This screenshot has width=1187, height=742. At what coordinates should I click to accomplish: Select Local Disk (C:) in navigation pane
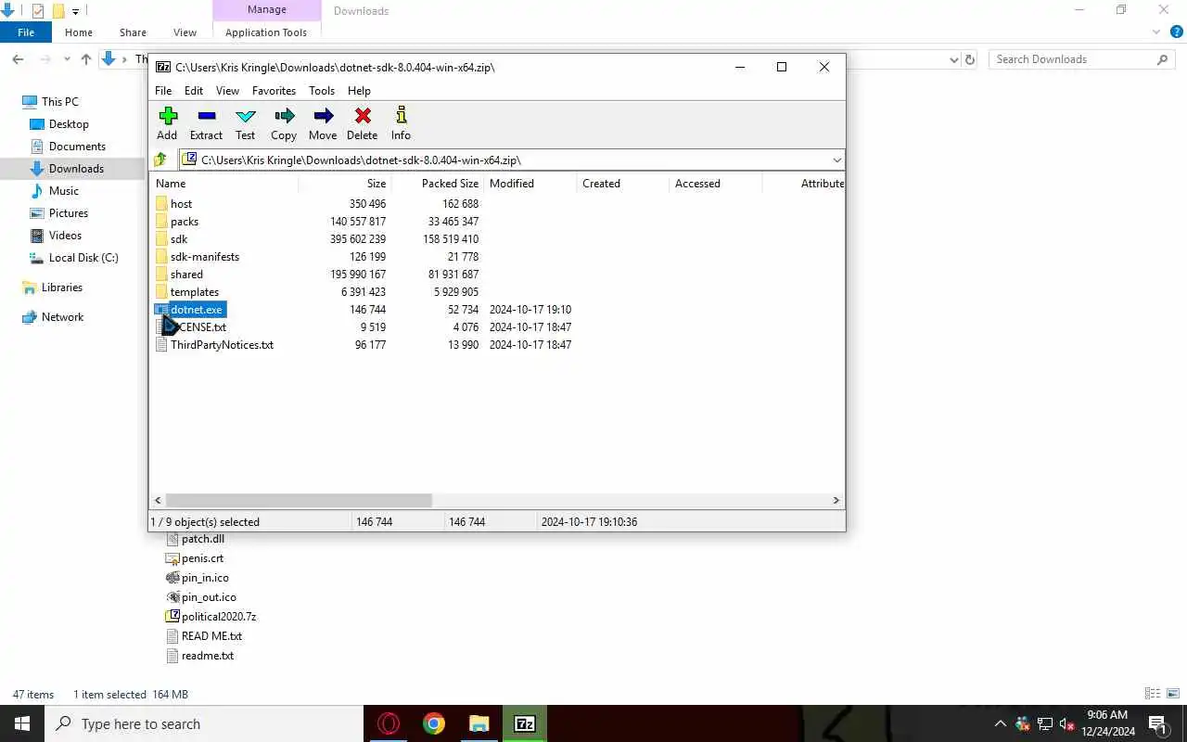(x=83, y=258)
